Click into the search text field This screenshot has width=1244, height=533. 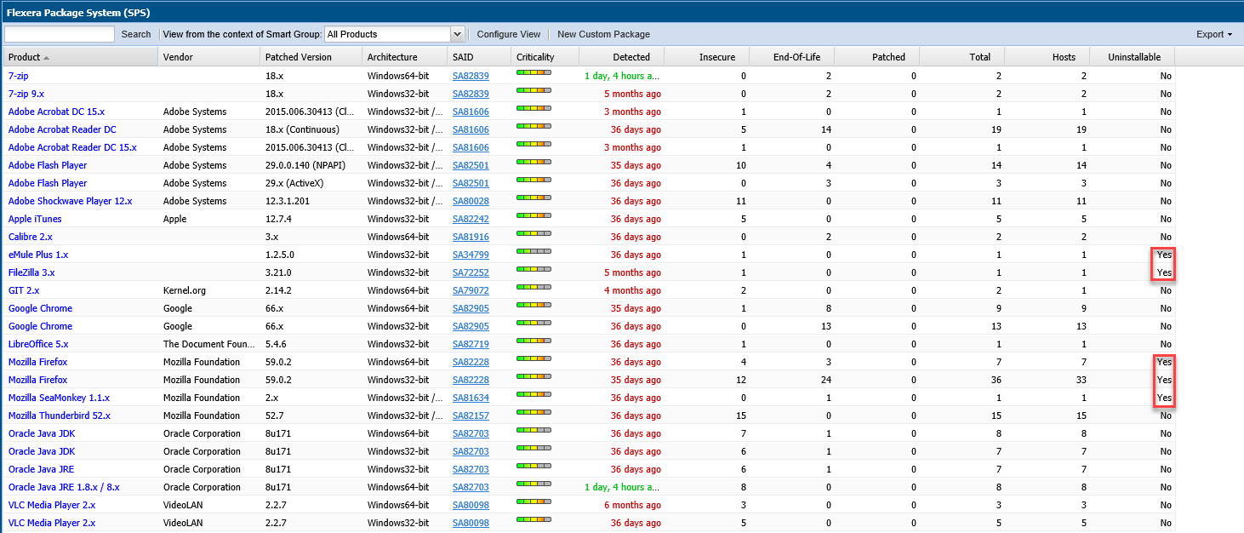click(x=60, y=34)
